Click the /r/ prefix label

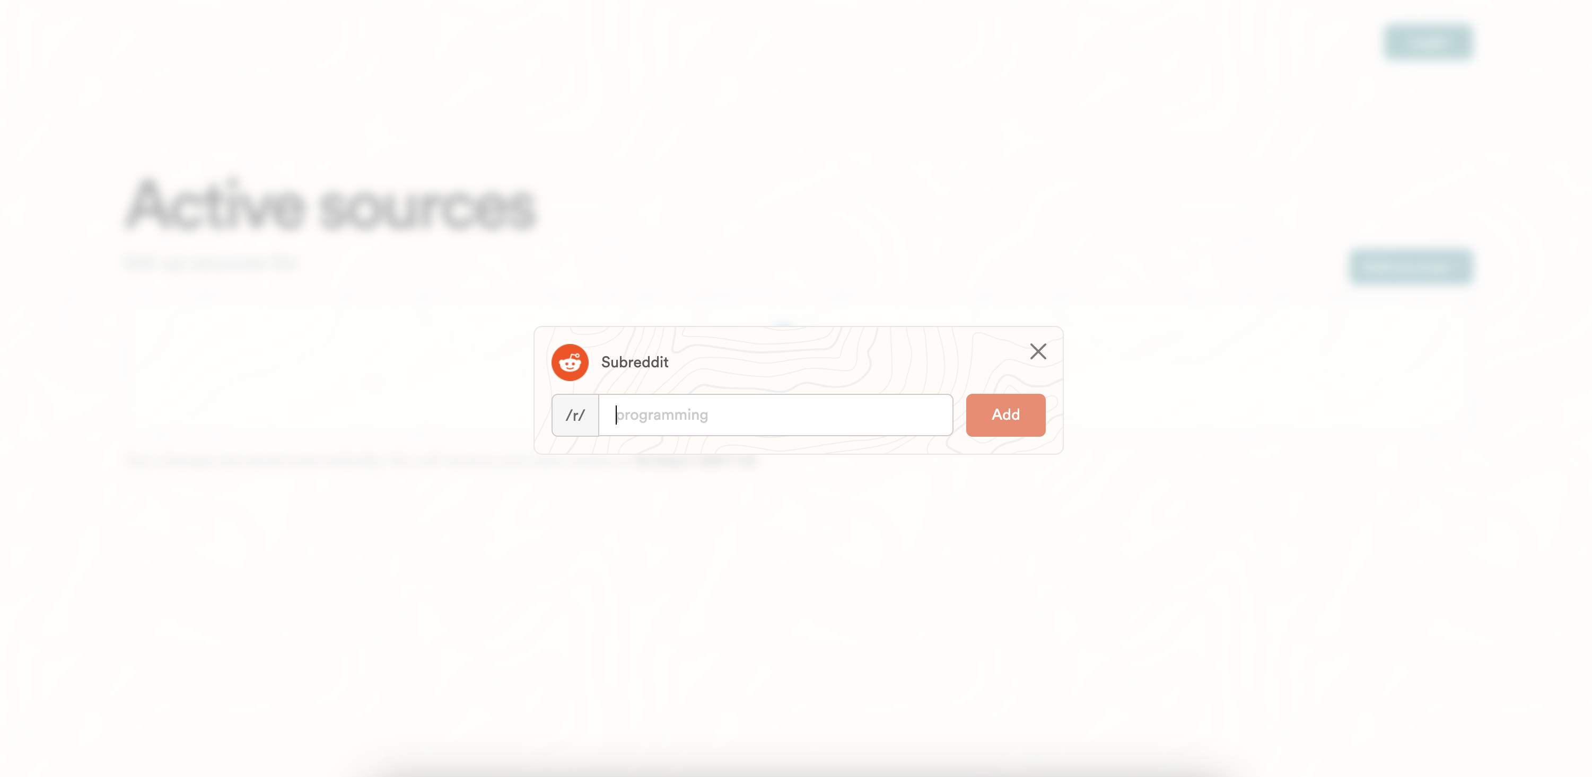[575, 414]
